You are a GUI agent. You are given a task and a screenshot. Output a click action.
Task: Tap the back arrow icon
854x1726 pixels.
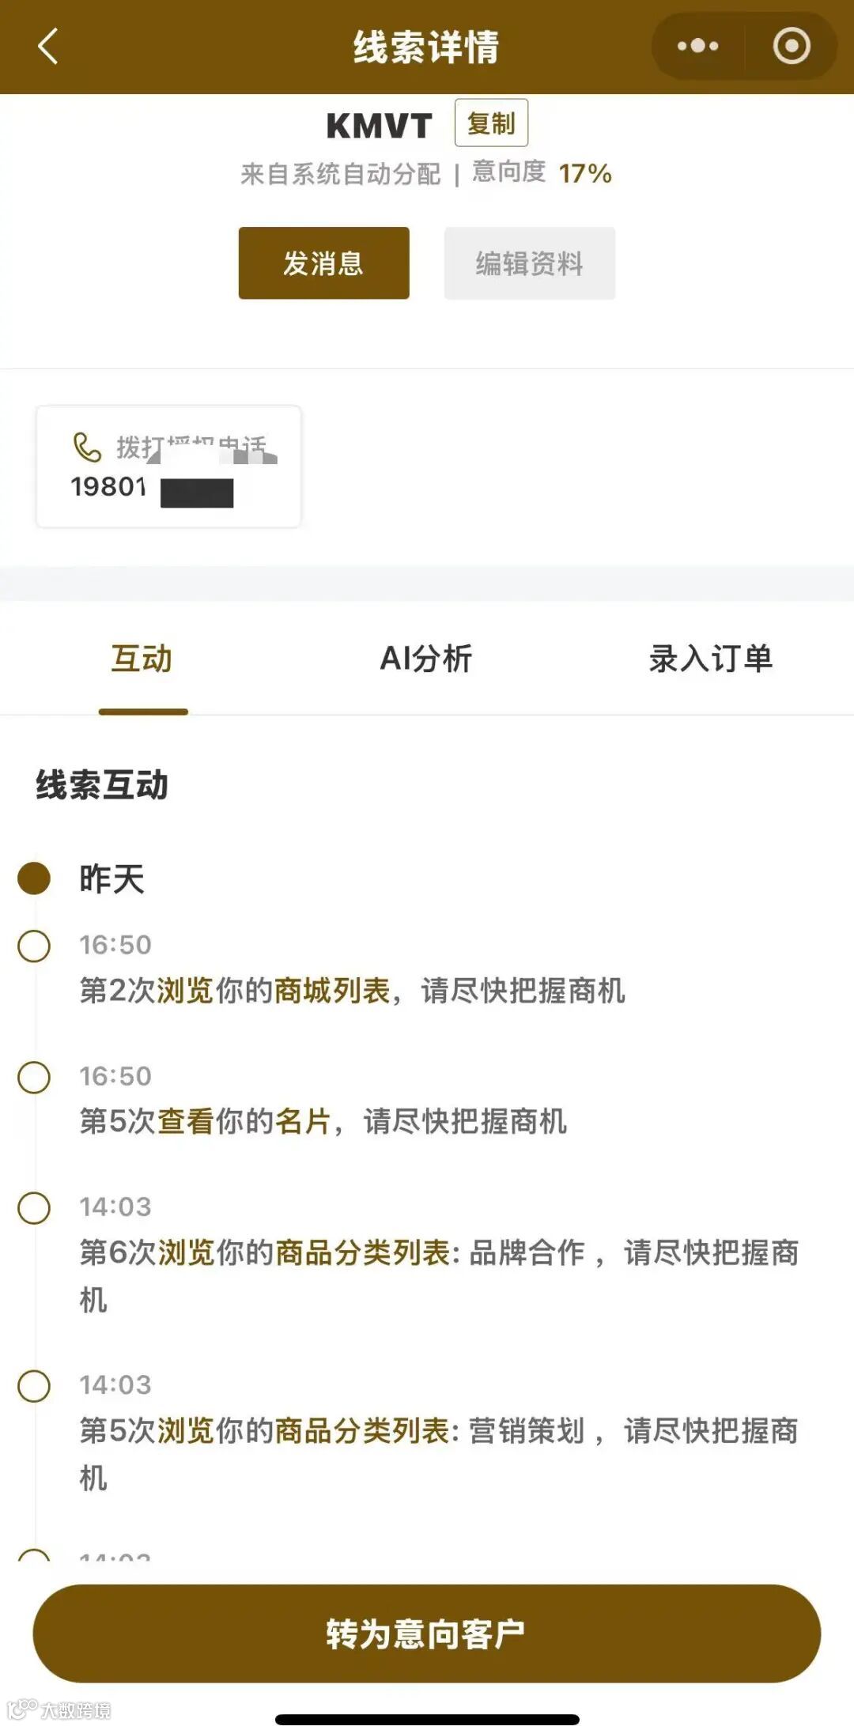tap(48, 46)
